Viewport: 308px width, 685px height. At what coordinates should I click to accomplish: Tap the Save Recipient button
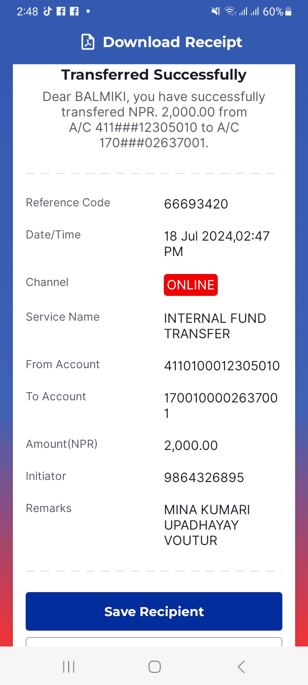[154, 611]
